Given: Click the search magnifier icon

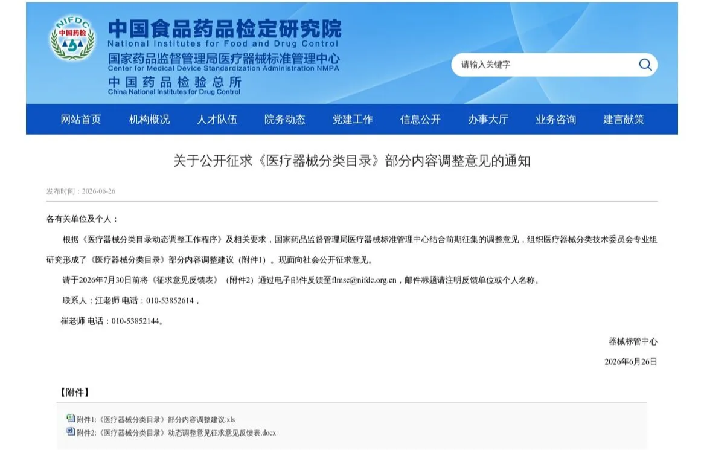Looking at the screenshot, I should (x=645, y=65).
